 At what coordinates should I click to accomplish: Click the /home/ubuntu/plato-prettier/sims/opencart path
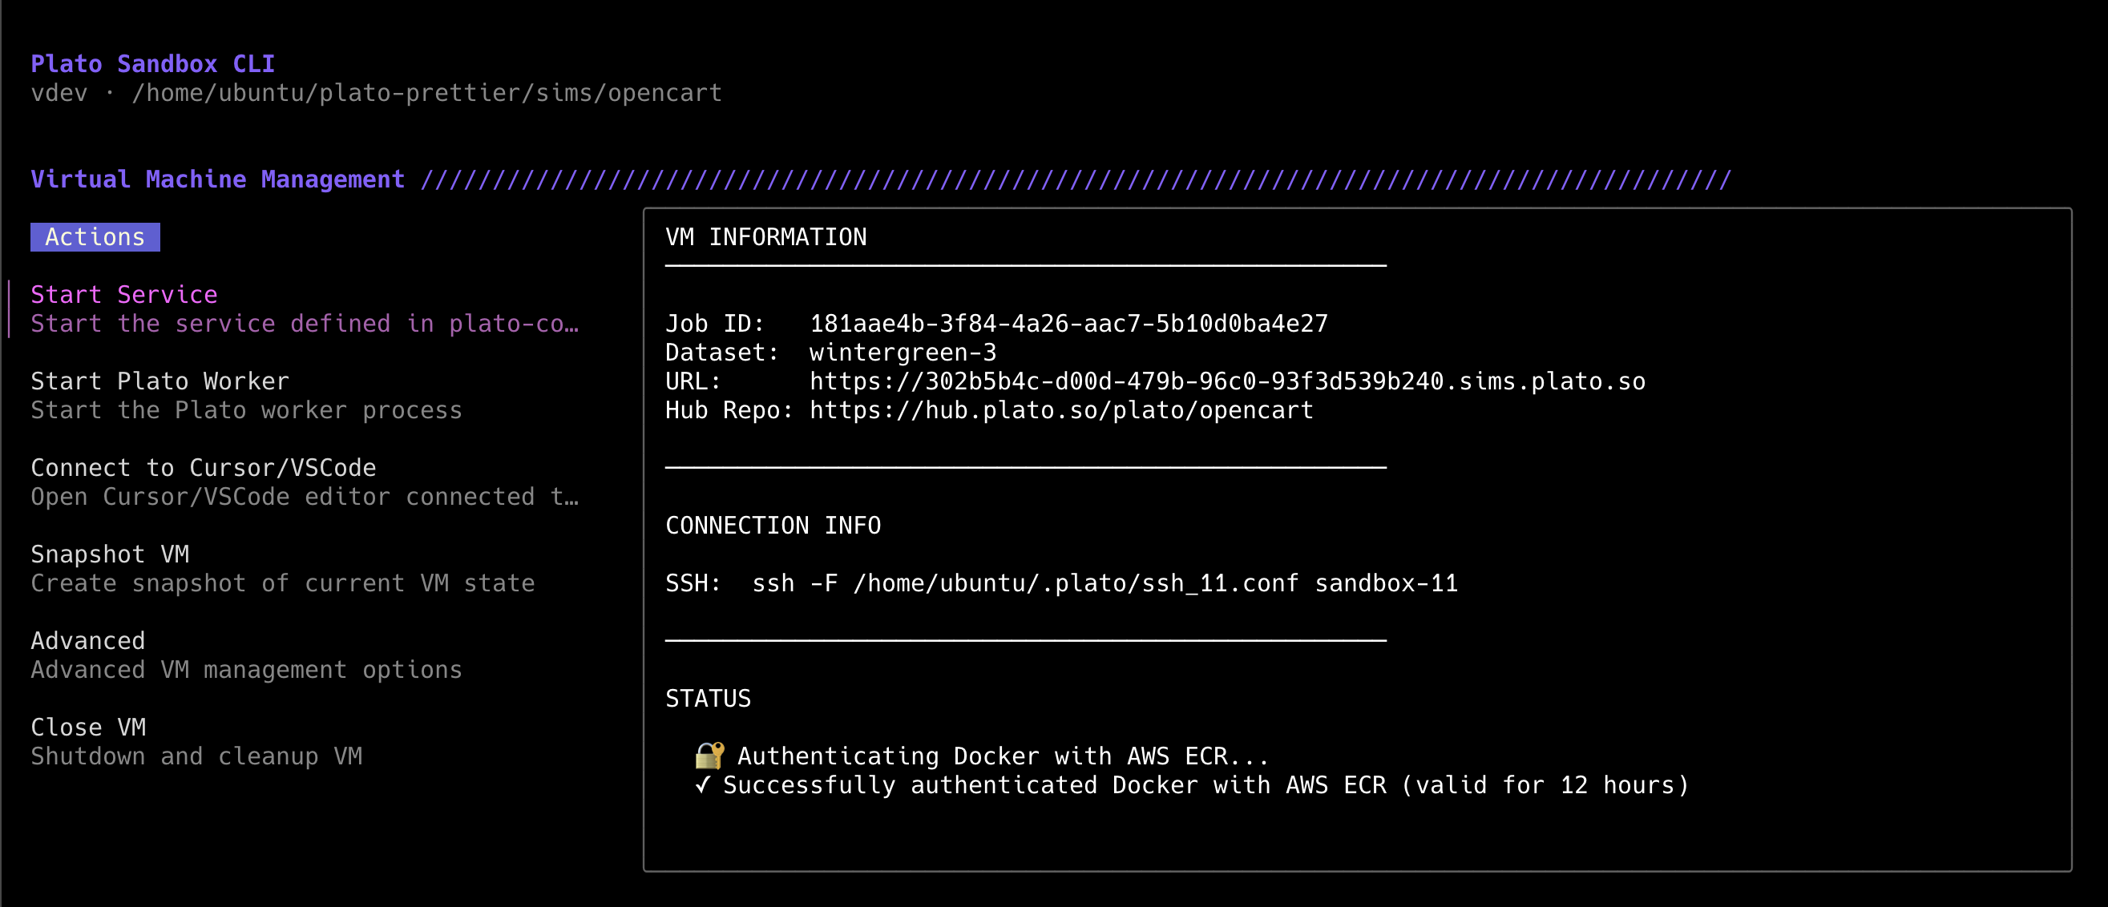(427, 92)
